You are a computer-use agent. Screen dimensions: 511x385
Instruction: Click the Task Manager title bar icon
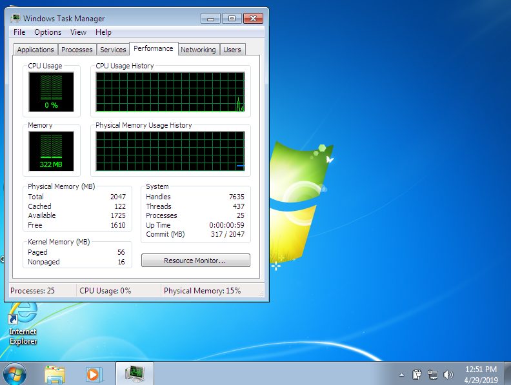(x=15, y=19)
